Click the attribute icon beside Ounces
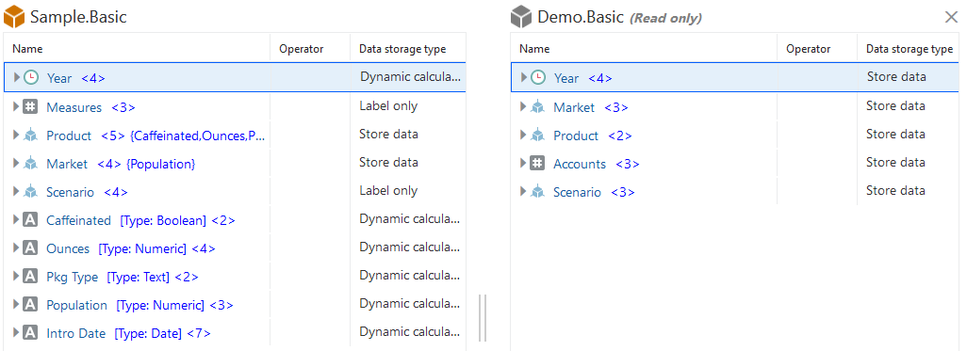This screenshot has width=967, height=351. click(x=30, y=248)
